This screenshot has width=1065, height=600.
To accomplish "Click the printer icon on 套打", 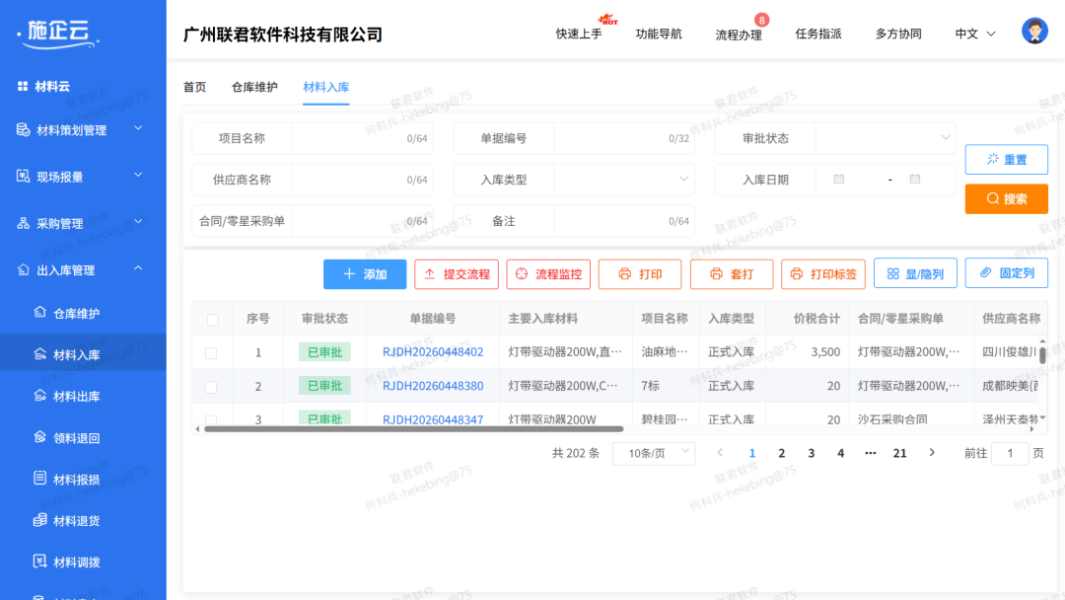I will [716, 273].
